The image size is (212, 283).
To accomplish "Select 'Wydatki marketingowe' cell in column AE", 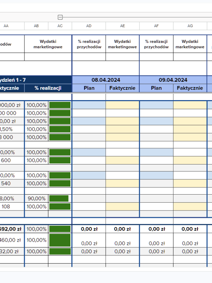I will [122, 44].
